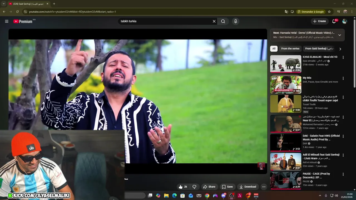Reload the page
Viewport: 356px width, 200px height.
point(17,12)
